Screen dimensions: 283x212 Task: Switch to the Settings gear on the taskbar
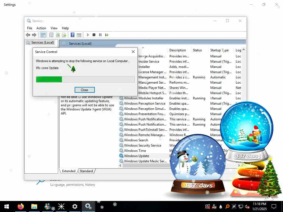(75, 206)
